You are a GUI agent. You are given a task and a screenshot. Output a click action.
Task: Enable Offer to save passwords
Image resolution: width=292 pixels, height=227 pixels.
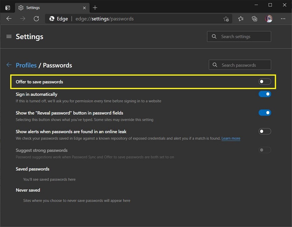[265, 82]
